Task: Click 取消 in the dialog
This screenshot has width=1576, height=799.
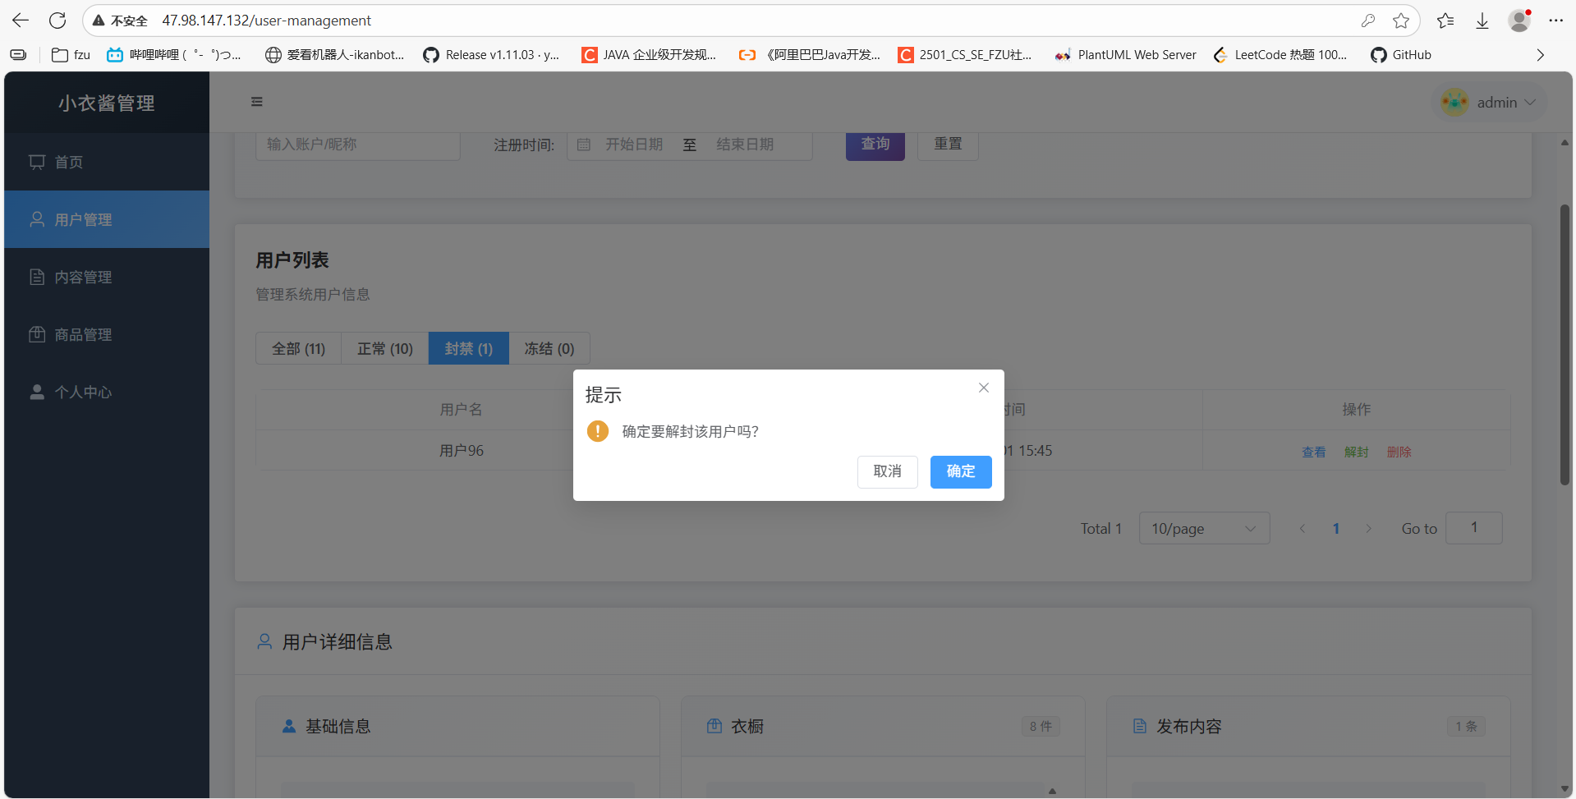Action: (x=888, y=471)
